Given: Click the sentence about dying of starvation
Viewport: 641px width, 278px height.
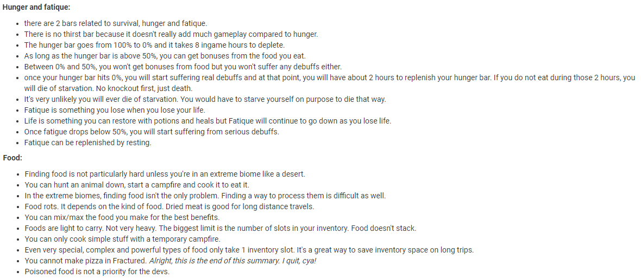Looking at the screenshot, I should [x=330, y=83].
